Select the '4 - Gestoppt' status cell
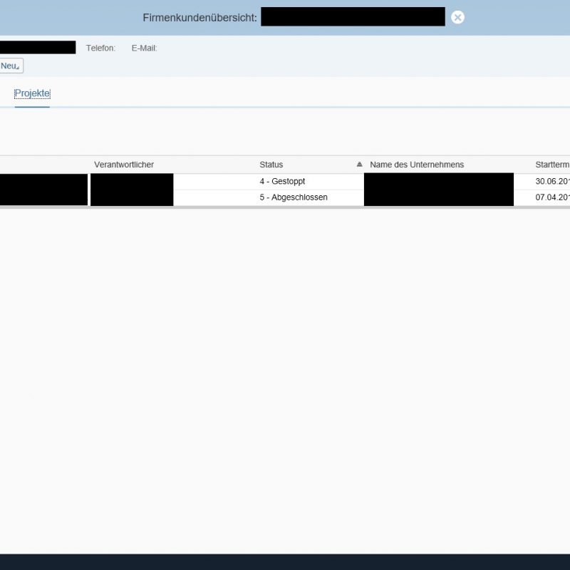Viewport: 570px width, 570px height. tap(282, 182)
